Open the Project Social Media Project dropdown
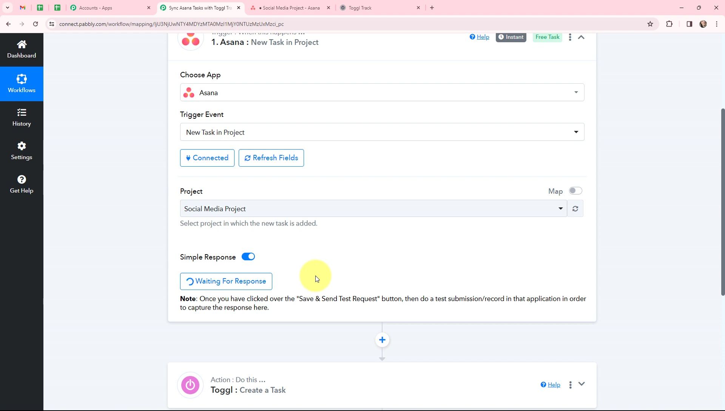 pyautogui.click(x=373, y=209)
